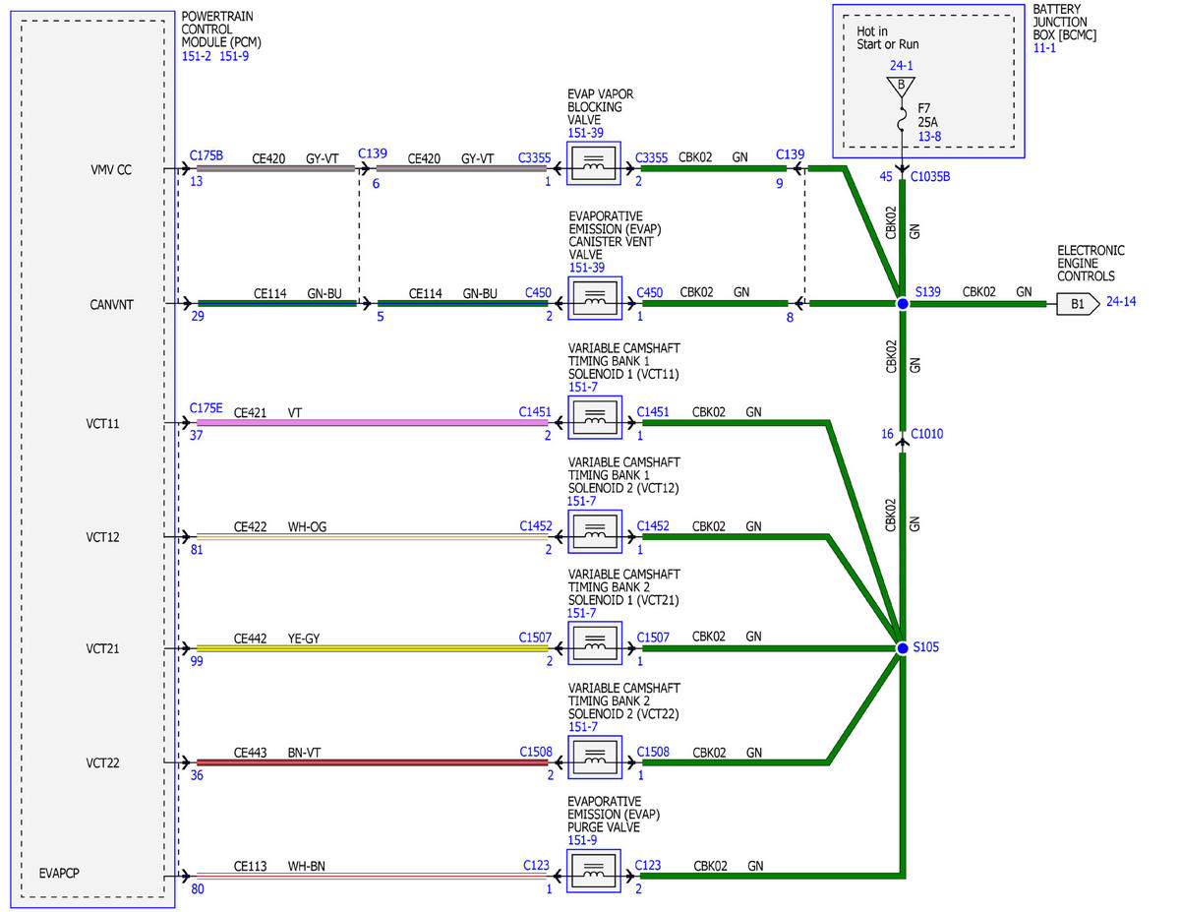Select the triangle B power source symbol
The image size is (1180, 912).
pyautogui.click(x=901, y=86)
